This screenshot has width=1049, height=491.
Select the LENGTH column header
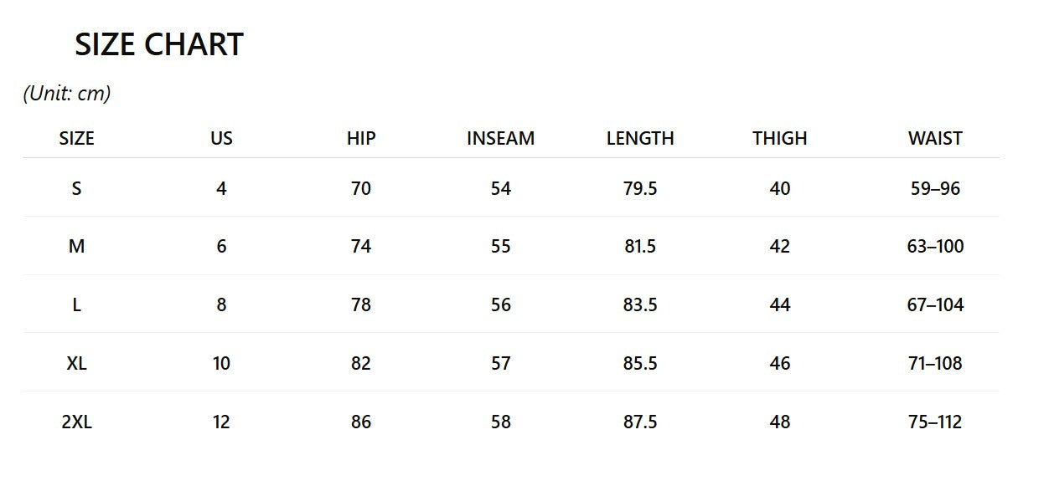[640, 139]
